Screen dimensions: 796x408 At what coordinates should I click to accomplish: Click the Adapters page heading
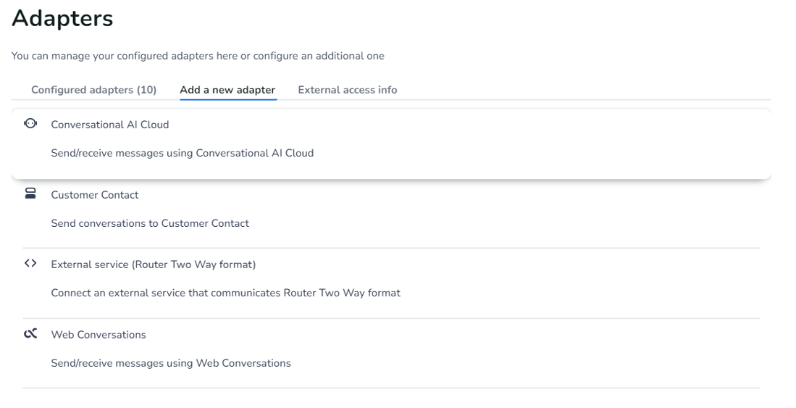pyautogui.click(x=62, y=19)
